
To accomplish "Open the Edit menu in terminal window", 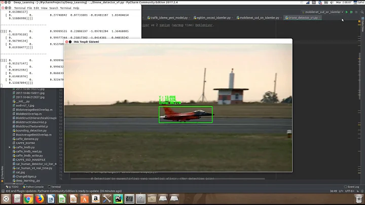I will [x=36, y=8].
